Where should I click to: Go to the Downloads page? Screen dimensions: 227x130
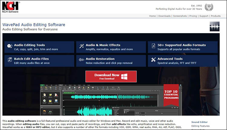pyautogui.click(x=164, y=16)
